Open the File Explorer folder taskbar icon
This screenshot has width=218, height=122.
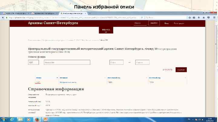pyautogui.click(x=21, y=119)
